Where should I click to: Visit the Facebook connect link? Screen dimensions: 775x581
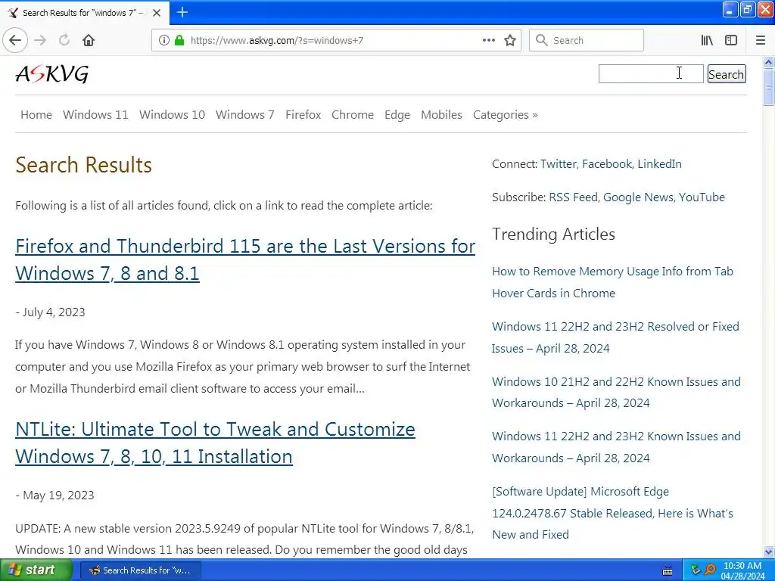click(x=607, y=163)
